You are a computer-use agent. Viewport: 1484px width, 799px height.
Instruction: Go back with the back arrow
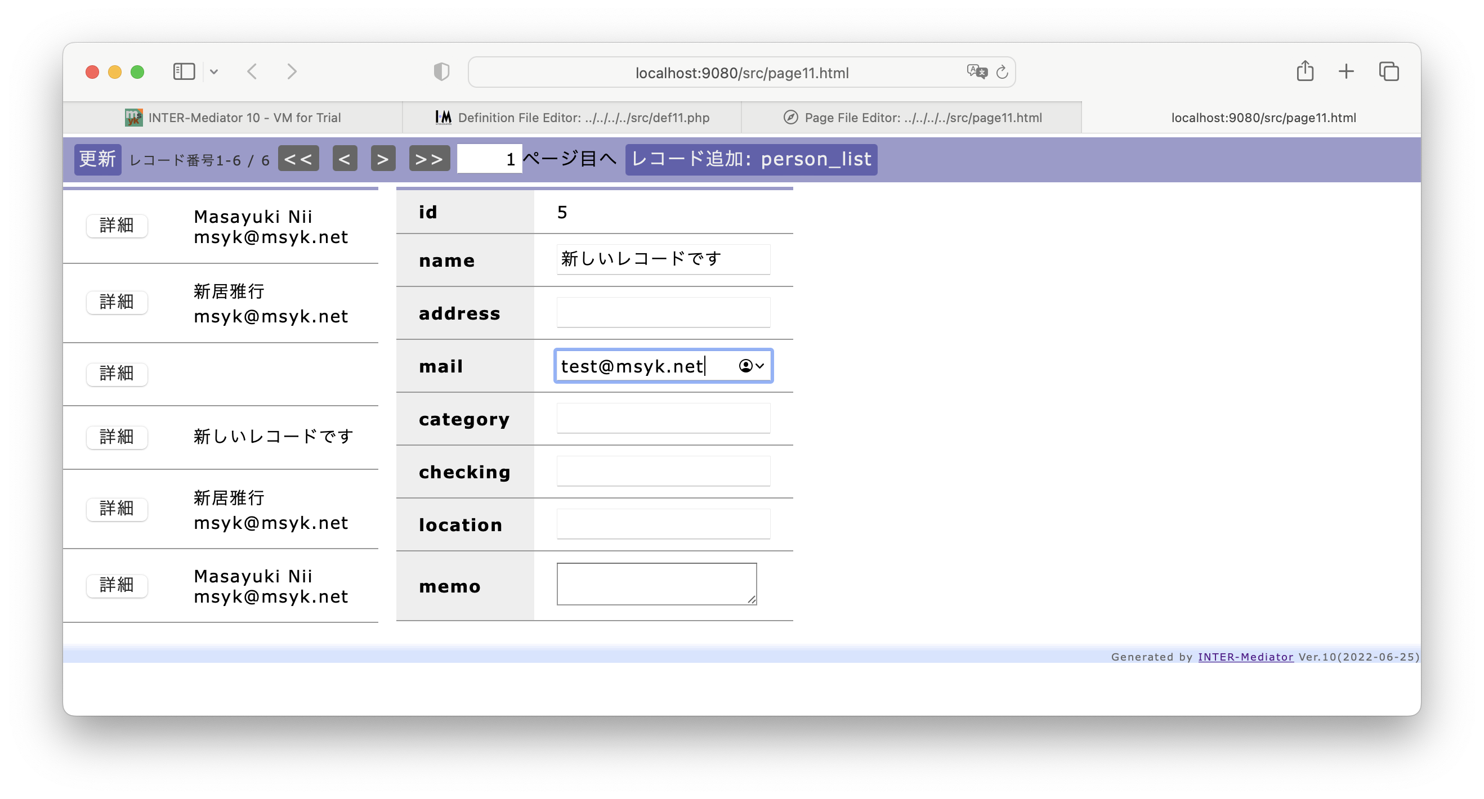click(252, 71)
